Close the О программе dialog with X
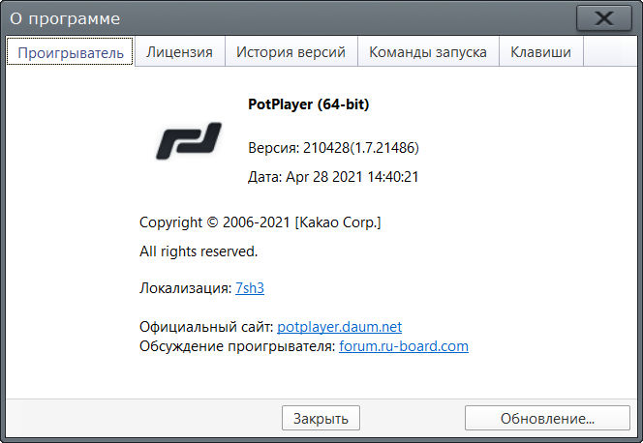This screenshot has width=643, height=443. coord(604,18)
